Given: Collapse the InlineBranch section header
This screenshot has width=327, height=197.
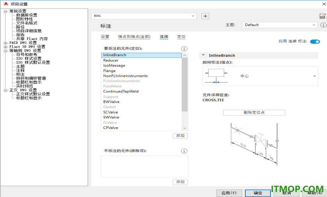Looking at the screenshot, I should click(x=203, y=55).
